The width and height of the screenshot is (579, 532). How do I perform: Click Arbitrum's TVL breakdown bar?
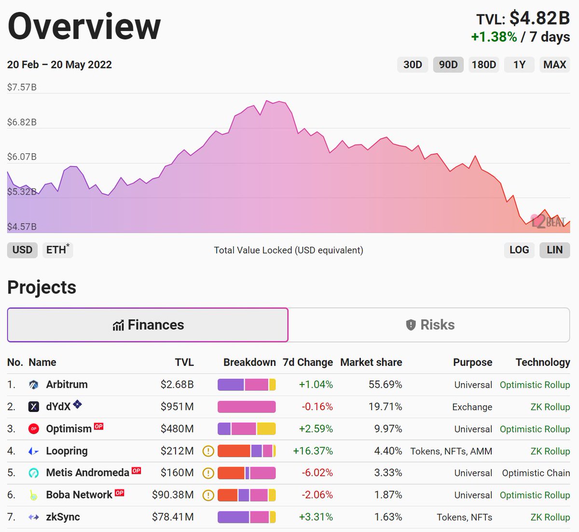(x=247, y=385)
